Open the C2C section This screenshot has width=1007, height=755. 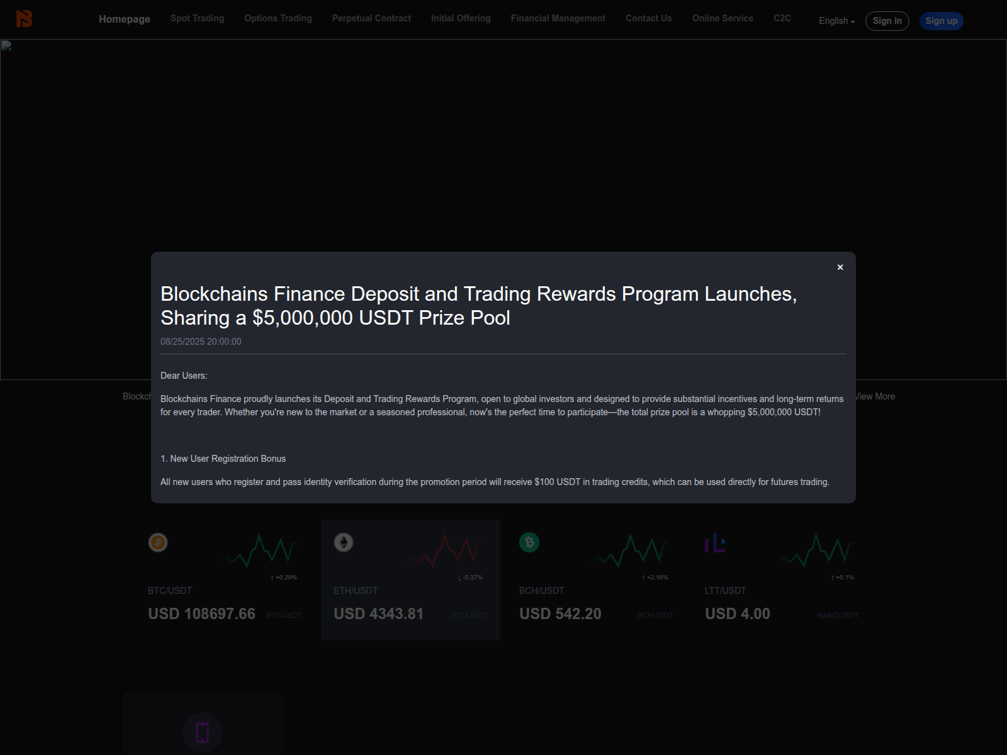pos(782,18)
